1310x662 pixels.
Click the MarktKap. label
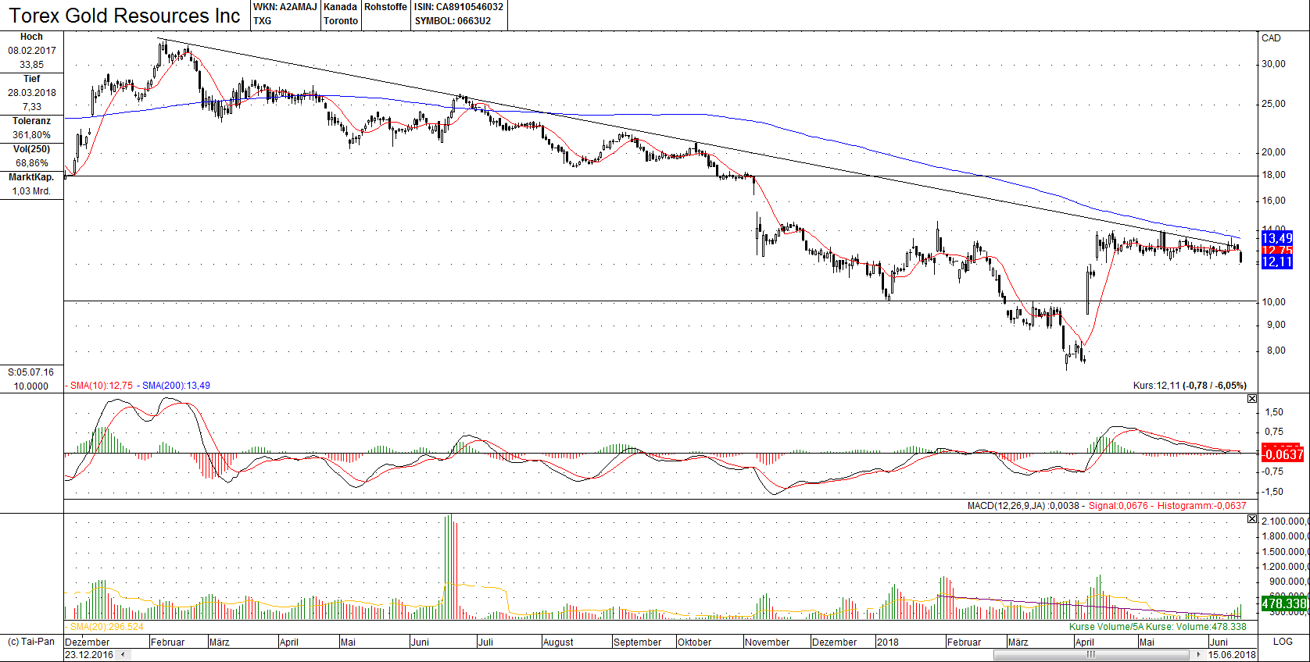pyautogui.click(x=31, y=177)
